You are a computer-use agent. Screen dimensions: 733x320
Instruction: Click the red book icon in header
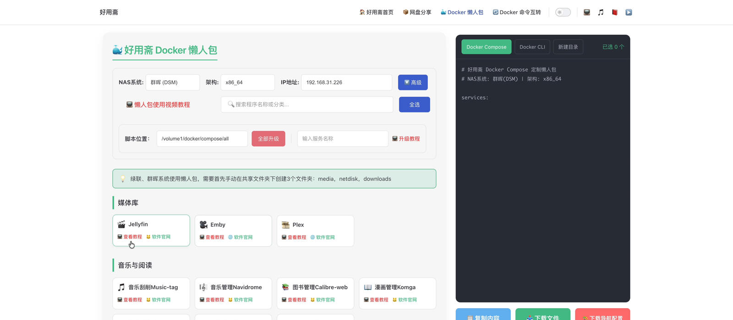(615, 12)
